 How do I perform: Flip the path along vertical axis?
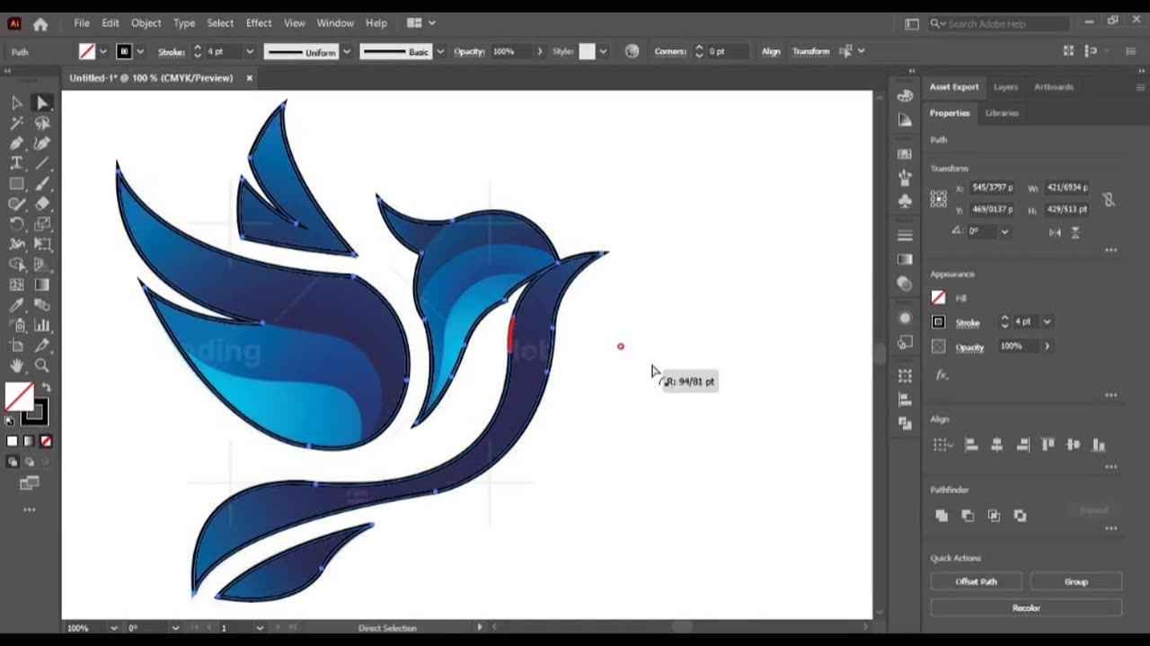pos(1075,231)
